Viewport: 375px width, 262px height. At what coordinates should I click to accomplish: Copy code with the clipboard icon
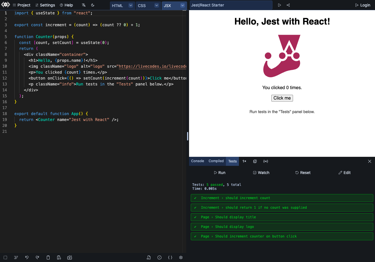tap(48, 257)
